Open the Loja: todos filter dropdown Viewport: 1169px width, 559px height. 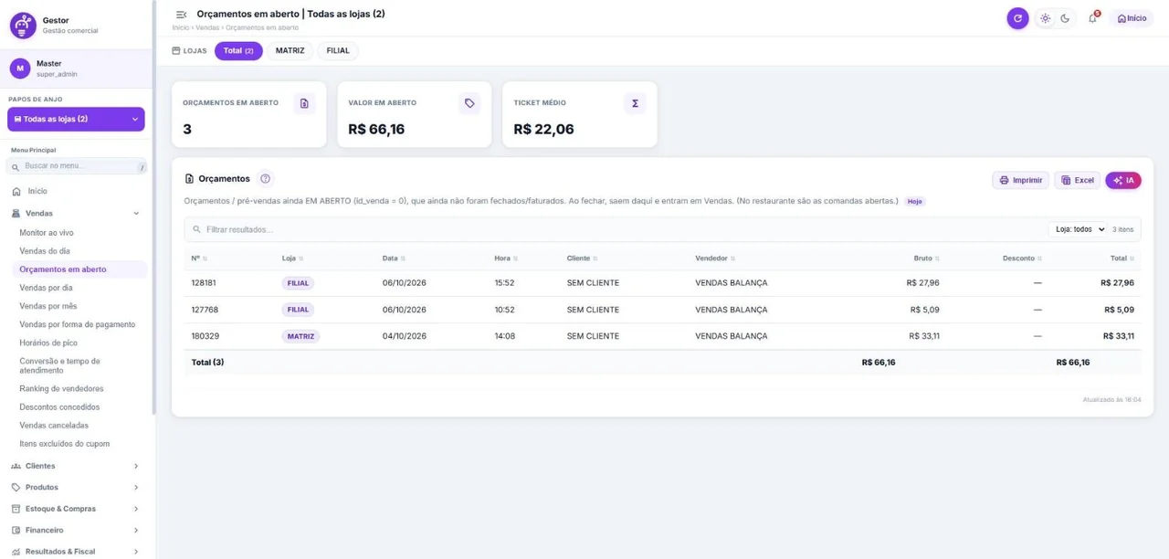(x=1079, y=229)
